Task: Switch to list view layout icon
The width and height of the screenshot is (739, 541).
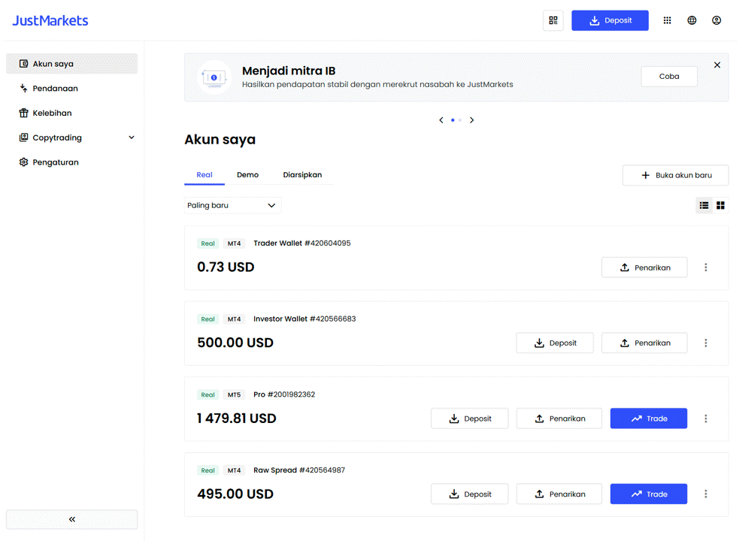Action: pyautogui.click(x=704, y=205)
